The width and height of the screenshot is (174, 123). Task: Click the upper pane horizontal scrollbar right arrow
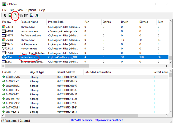click(x=167, y=66)
